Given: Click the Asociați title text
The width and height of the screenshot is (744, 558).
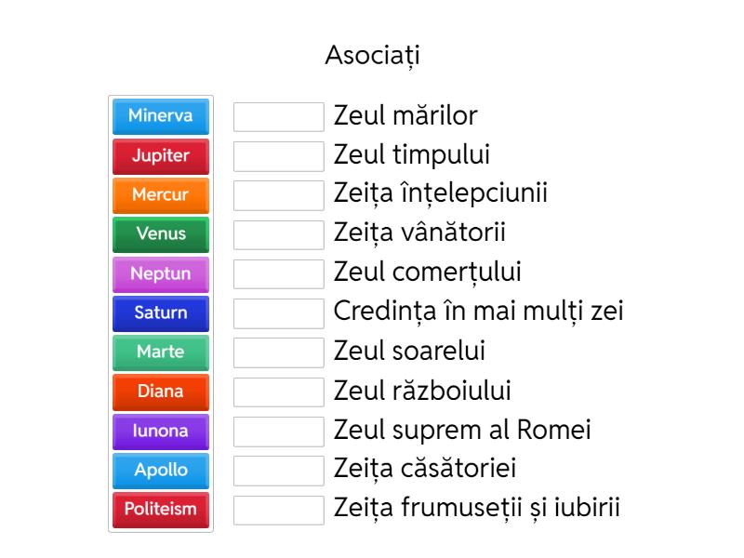Looking at the screenshot, I should coord(372,55).
